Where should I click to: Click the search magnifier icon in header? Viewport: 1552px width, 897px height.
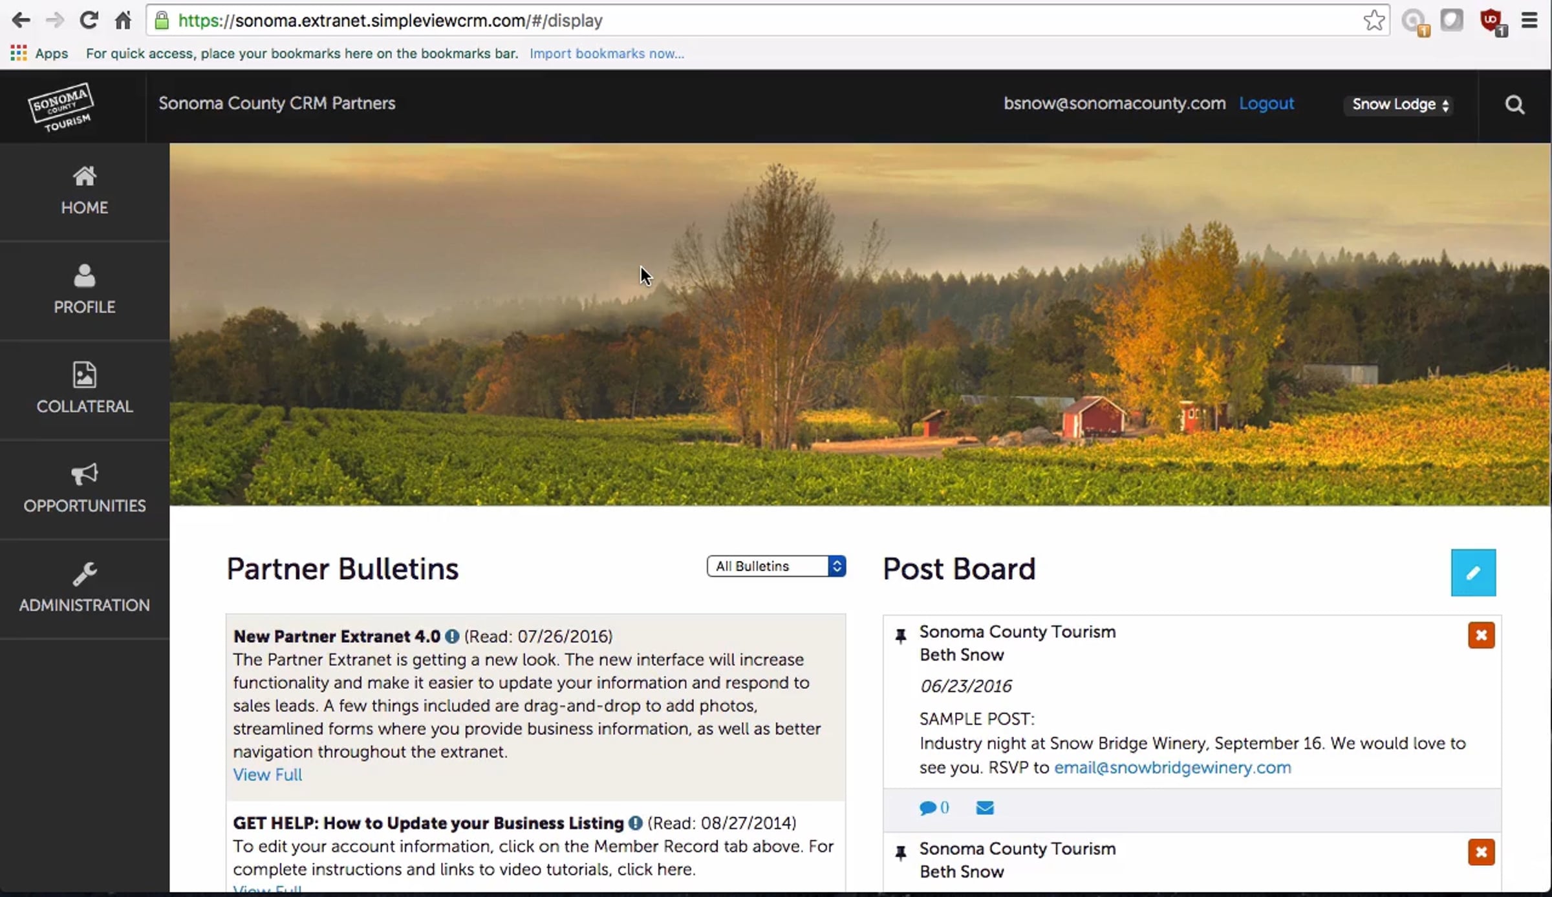click(x=1514, y=105)
